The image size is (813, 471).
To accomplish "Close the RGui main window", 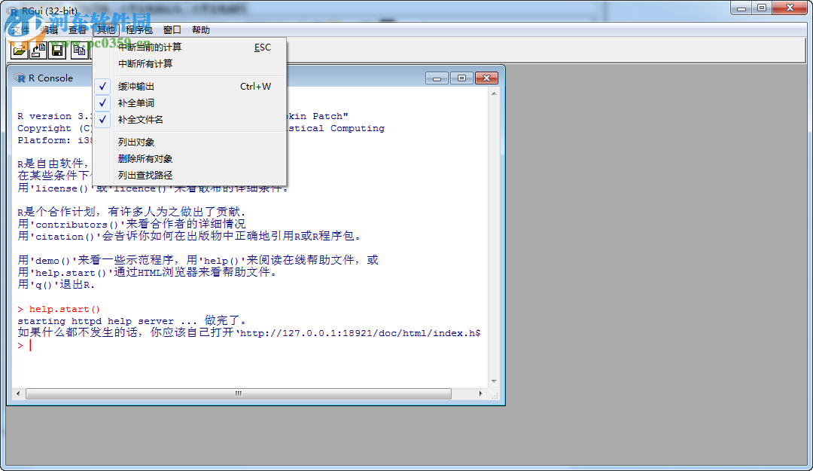I will [790, 8].
